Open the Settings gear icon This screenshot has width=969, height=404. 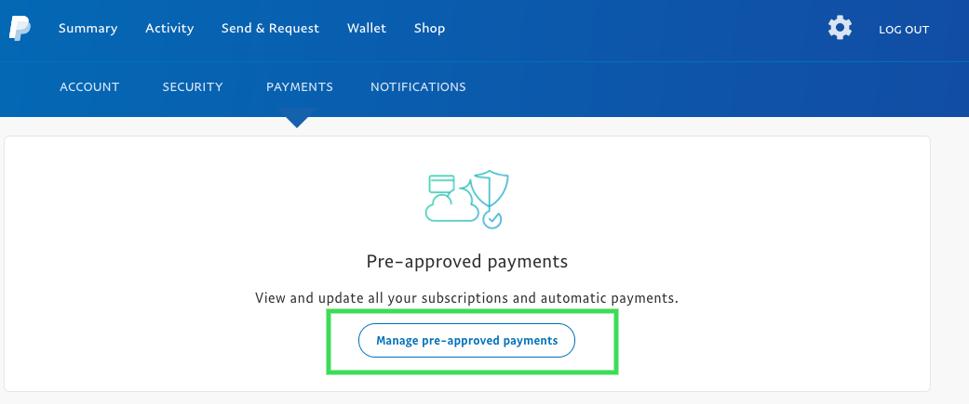840,29
